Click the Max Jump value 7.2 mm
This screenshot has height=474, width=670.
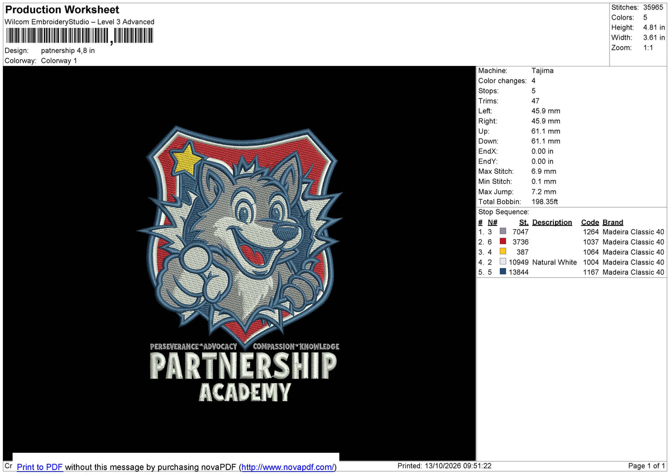544,191
